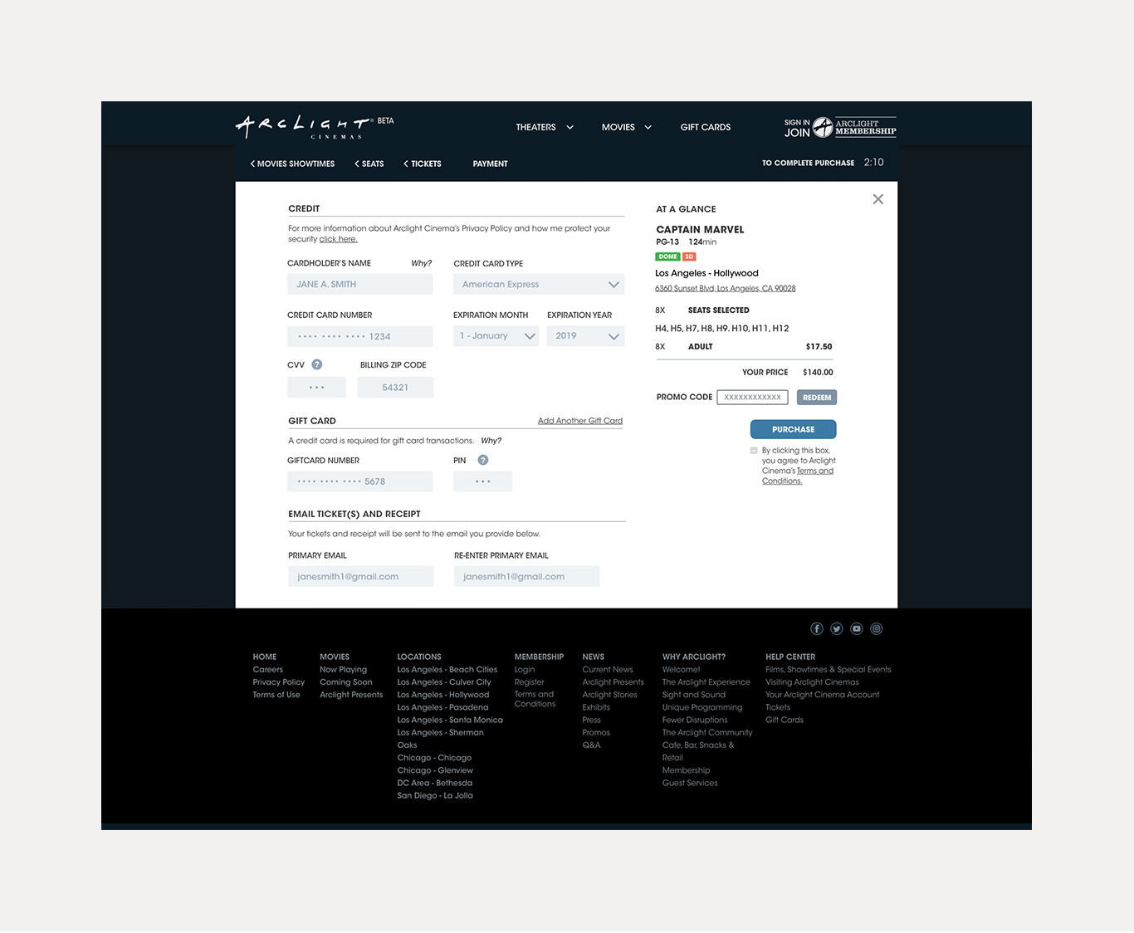
Task: Go back to Seats step
Action: (369, 164)
